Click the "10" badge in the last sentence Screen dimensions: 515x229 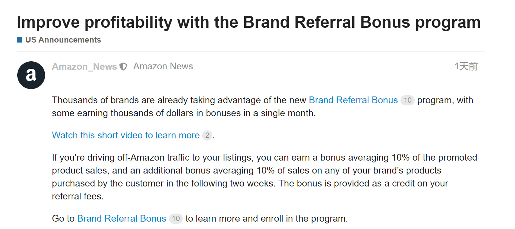176,219
